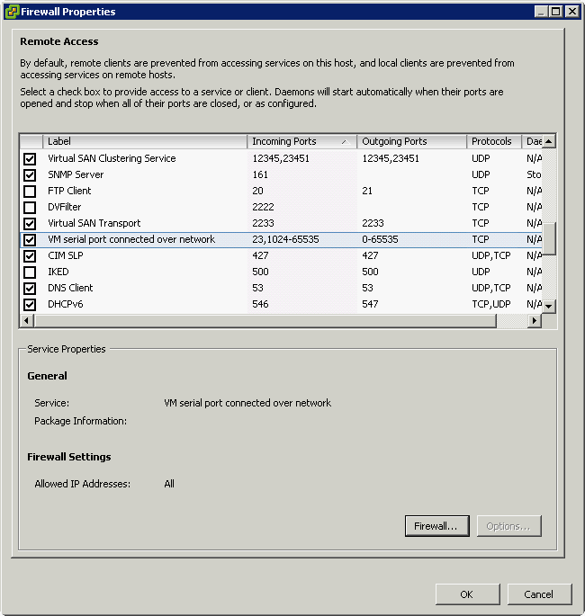
Task: Click outgoing port 547 of DHCPv6
Action: click(370, 304)
